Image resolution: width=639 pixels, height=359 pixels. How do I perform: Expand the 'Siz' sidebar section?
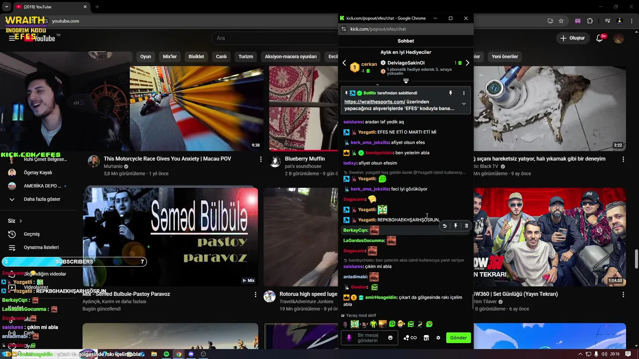tap(15, 221)
